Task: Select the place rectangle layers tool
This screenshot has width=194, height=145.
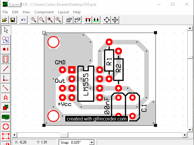Action: (x=6, y=107)
